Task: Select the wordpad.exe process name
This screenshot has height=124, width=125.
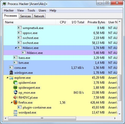Action: [27, 112]
